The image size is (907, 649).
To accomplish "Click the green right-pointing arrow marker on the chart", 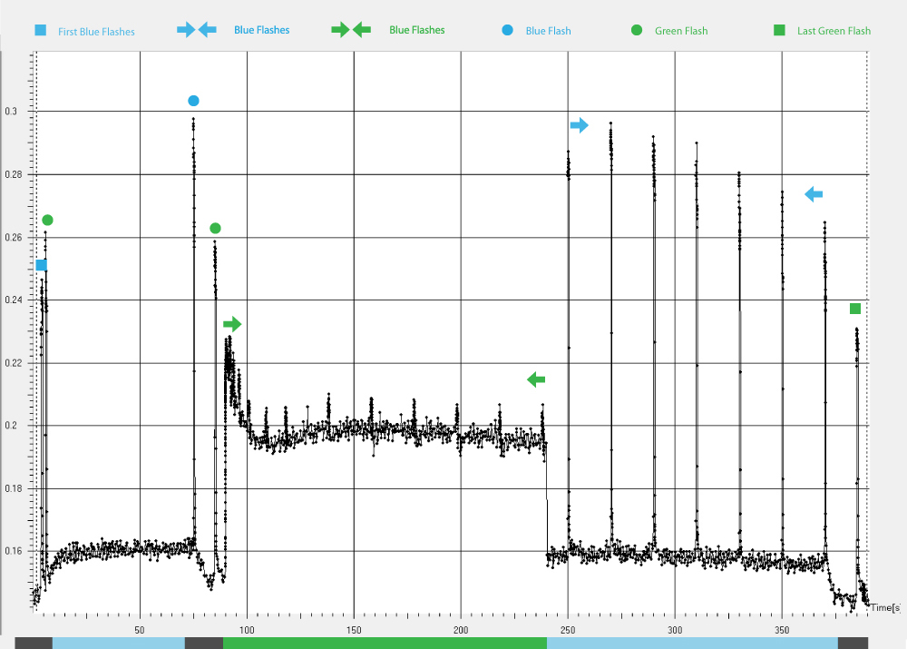I will [233, 324].
